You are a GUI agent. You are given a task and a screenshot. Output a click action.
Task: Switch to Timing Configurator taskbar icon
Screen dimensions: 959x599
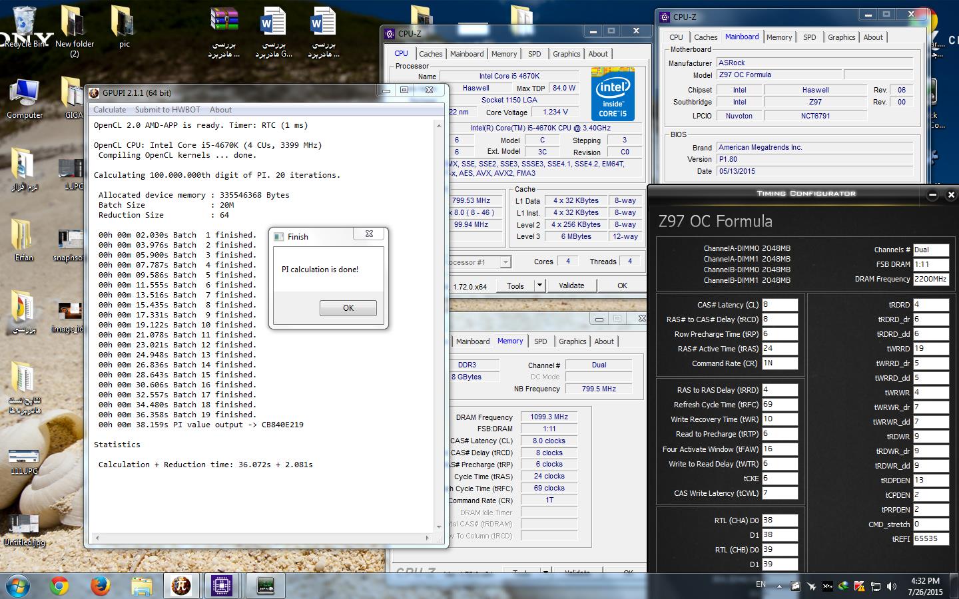pyautogui.click(x=266, y=586)
